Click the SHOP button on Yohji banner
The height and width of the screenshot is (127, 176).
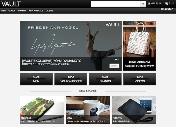pos(114,66)
